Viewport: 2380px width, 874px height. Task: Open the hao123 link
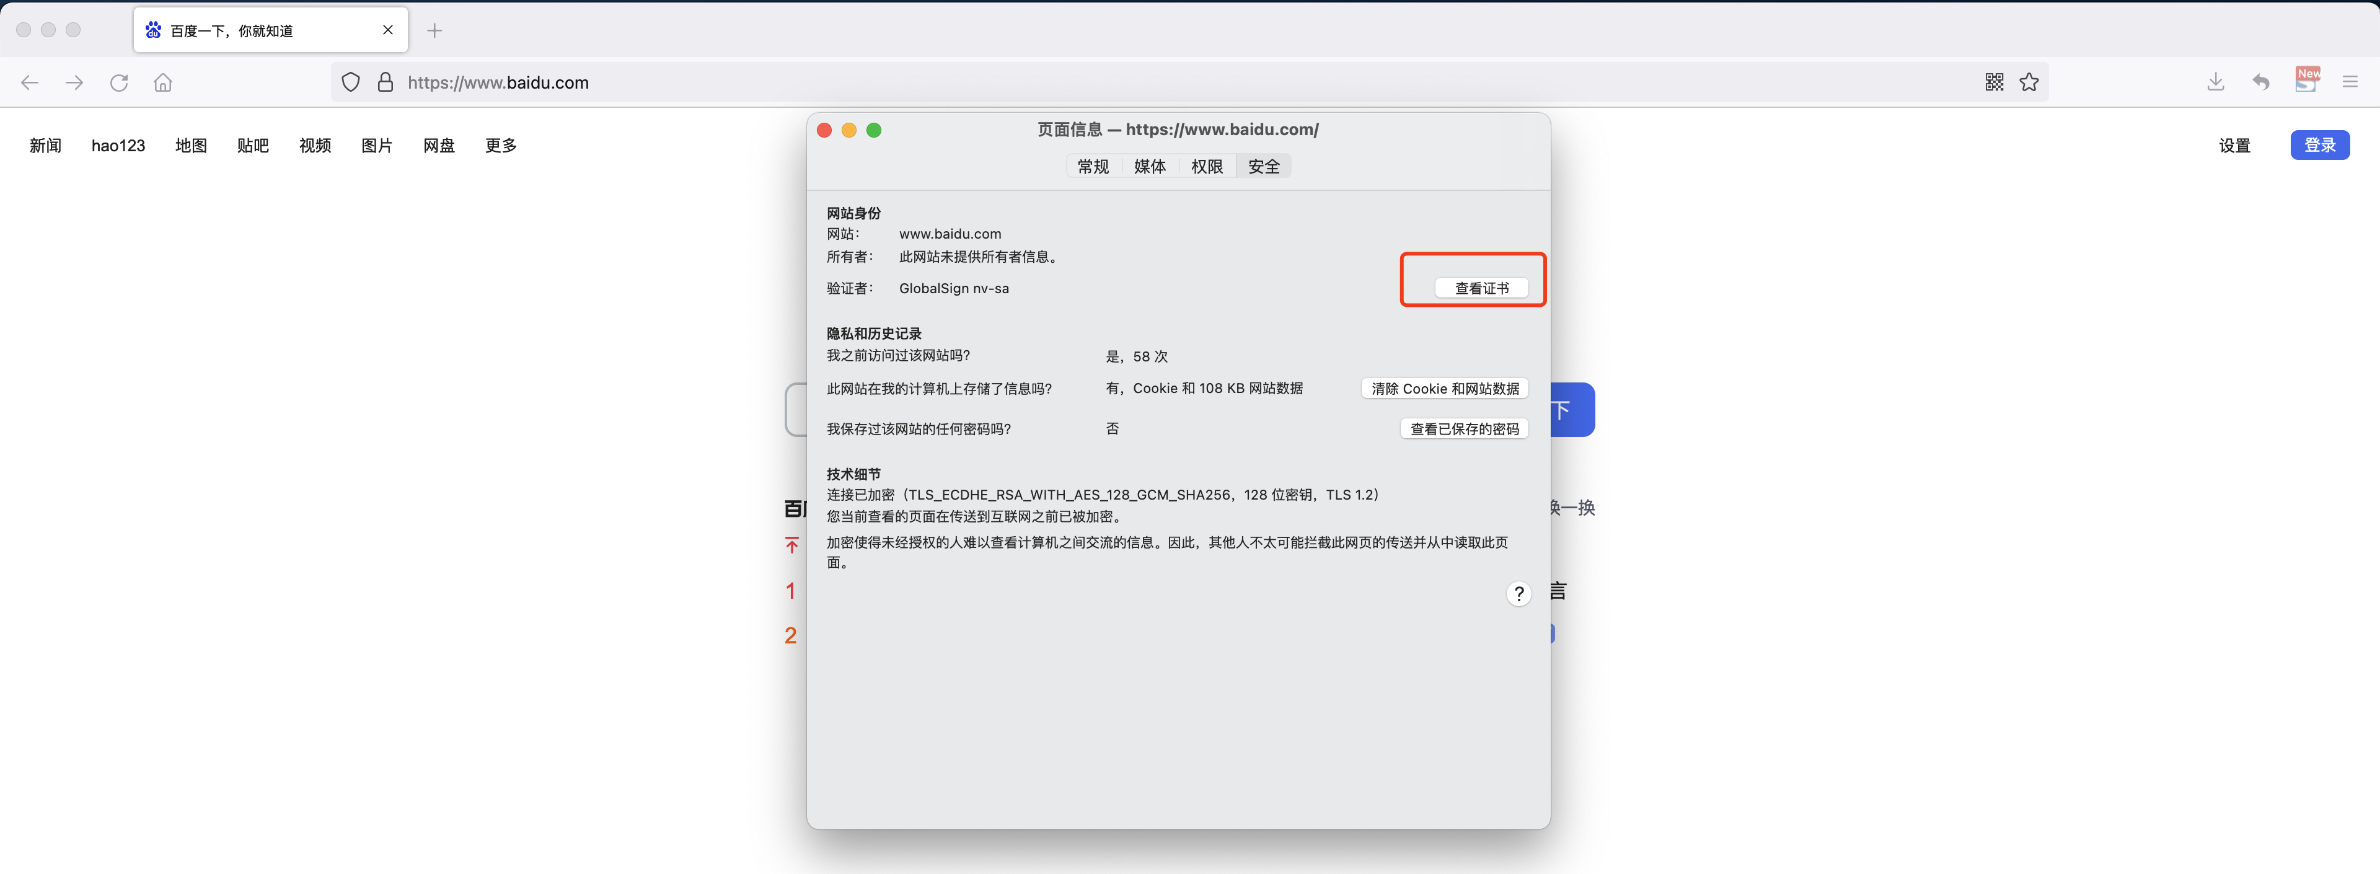[118, 146]
